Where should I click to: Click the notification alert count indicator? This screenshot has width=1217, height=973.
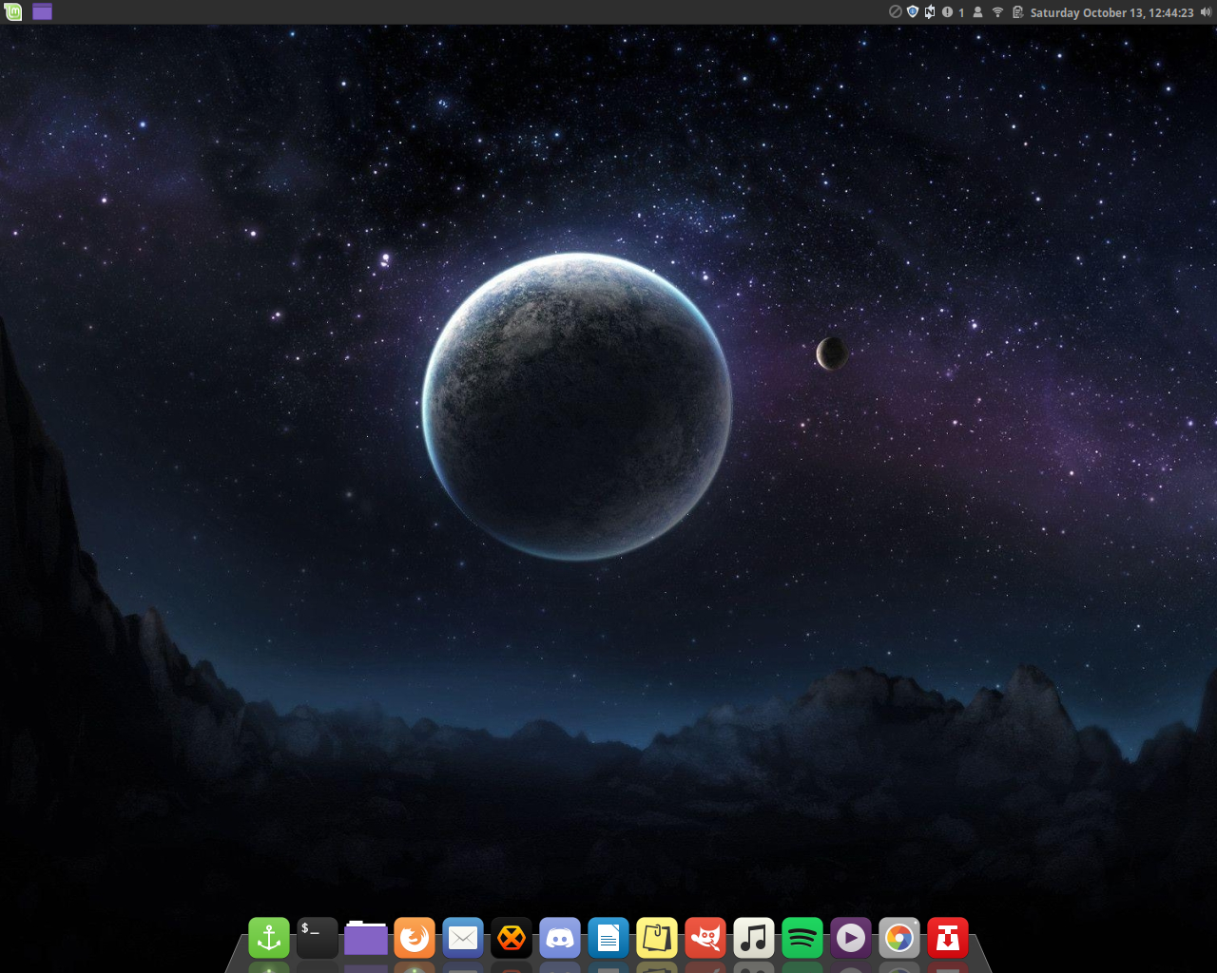954,12
